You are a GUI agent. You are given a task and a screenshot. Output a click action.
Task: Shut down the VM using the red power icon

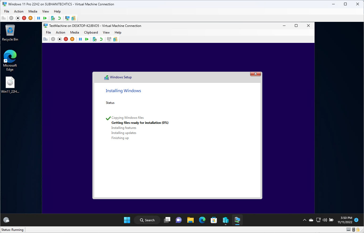(x=66, y=39)
